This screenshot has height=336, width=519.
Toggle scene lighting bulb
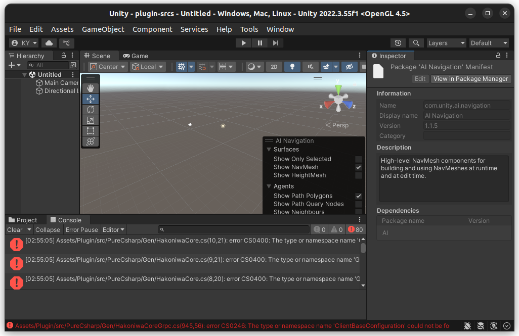tap(292, 67)
